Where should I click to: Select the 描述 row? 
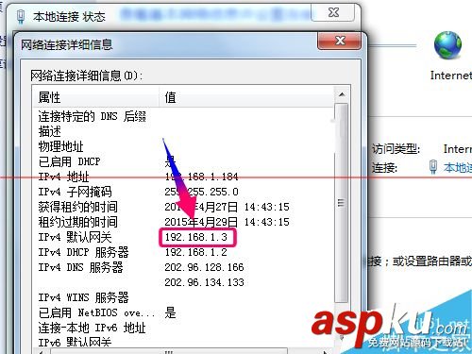(x=183, y=131)
